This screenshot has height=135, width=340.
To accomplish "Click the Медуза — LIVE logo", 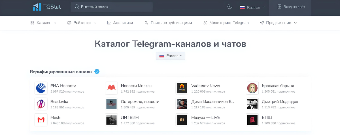I will 182,120.
